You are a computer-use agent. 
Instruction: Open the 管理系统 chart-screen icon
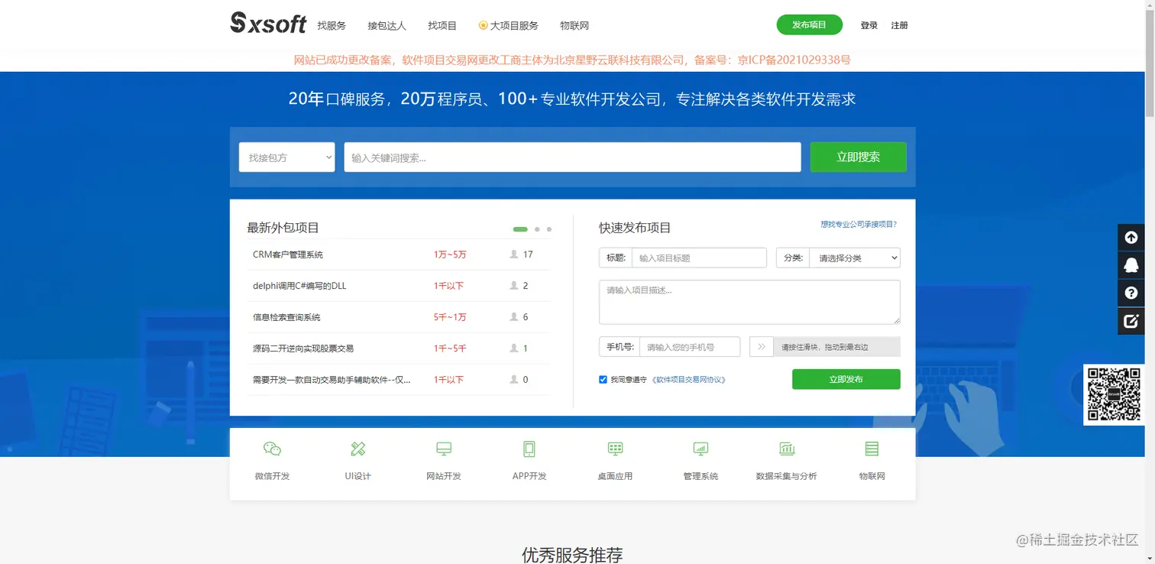(700, 449)
